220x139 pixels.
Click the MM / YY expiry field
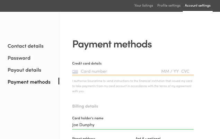(x=170, y=72)
